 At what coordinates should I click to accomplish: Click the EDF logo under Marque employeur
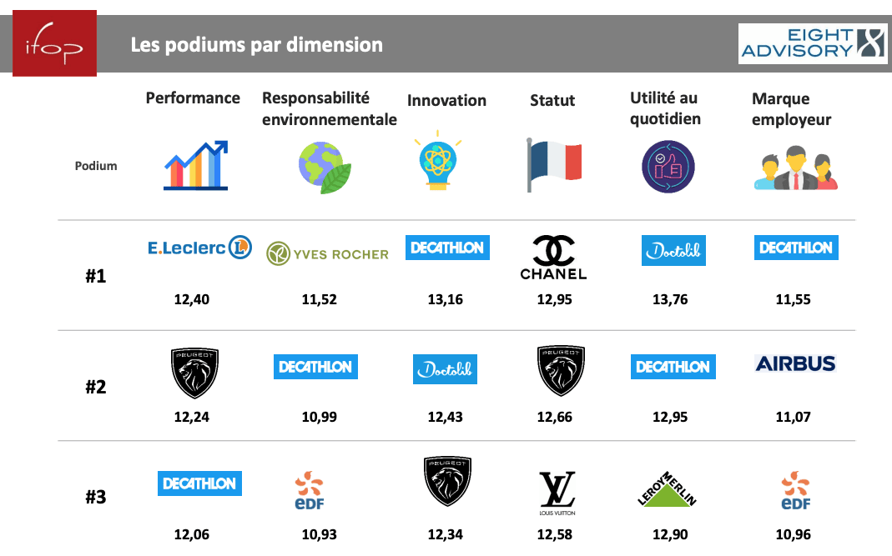click(x=795, y=490)
